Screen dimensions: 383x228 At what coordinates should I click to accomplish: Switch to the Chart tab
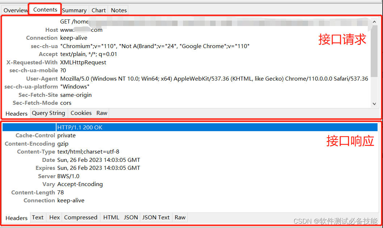pyautogui.click(x=99, y=10)
